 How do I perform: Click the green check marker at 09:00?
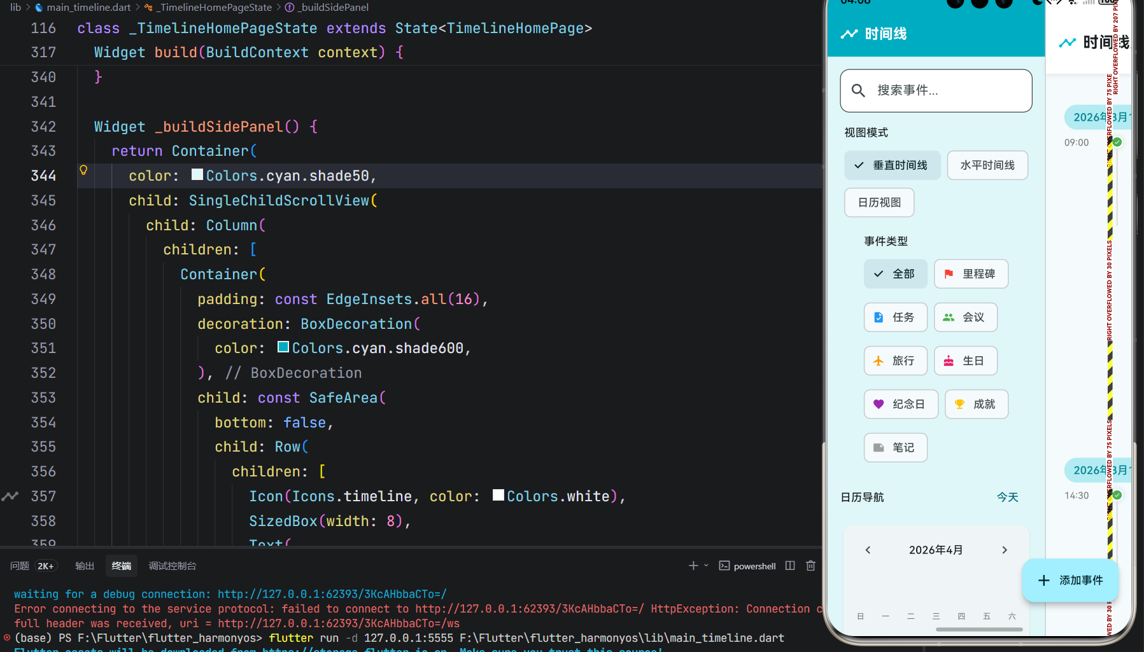click(1117, 142)
